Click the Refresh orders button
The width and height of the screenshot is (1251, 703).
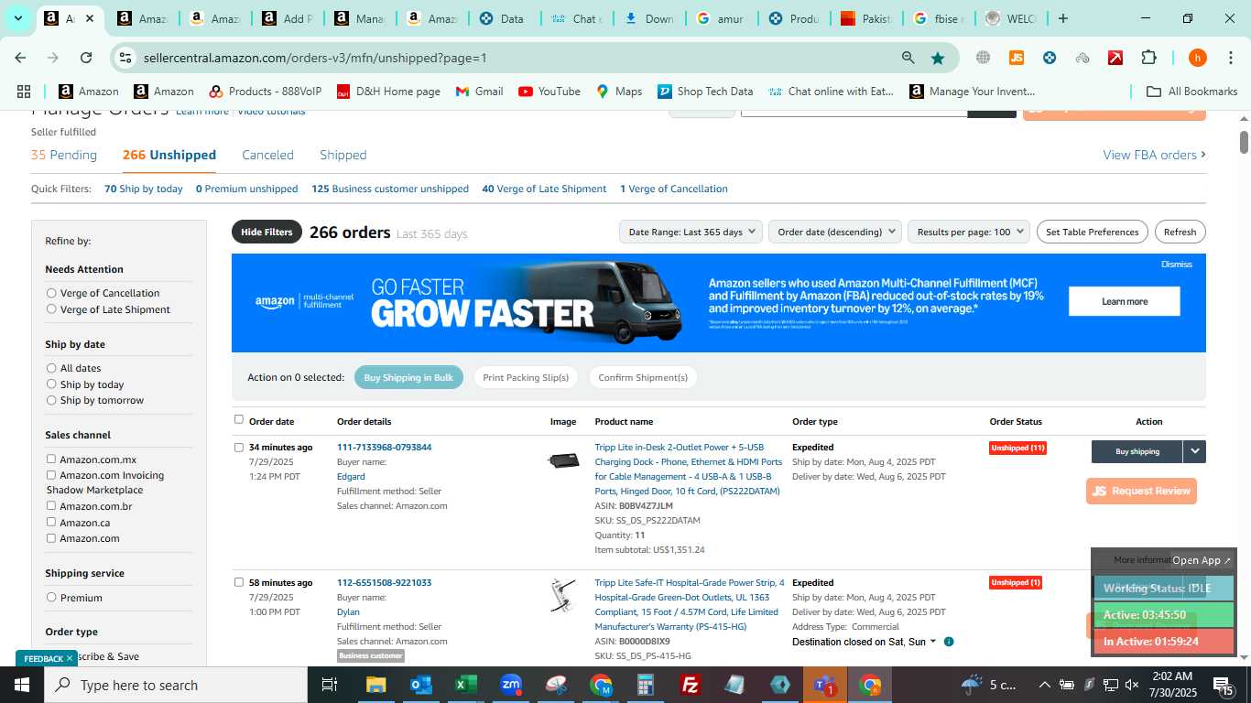tap(1180, 232)
